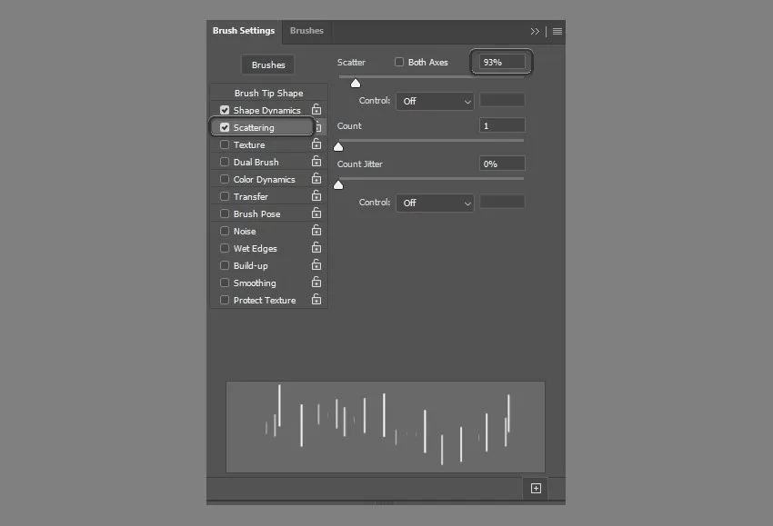This screenshot has width=773, height=526.
Task: Click the lock icon for Dual Brush
Action: (x=316, y=162)
